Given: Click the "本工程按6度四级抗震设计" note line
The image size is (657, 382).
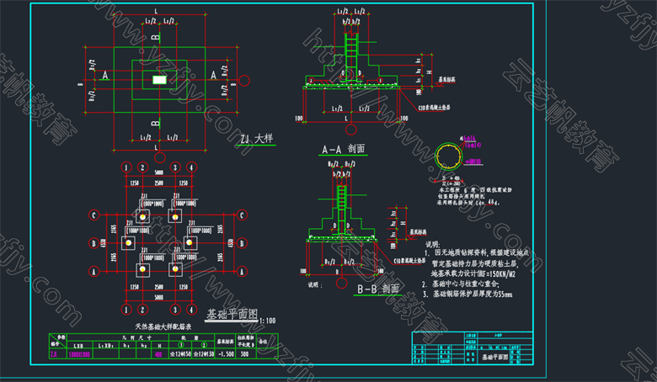Looking at the screenshot, I should [475, 189].
